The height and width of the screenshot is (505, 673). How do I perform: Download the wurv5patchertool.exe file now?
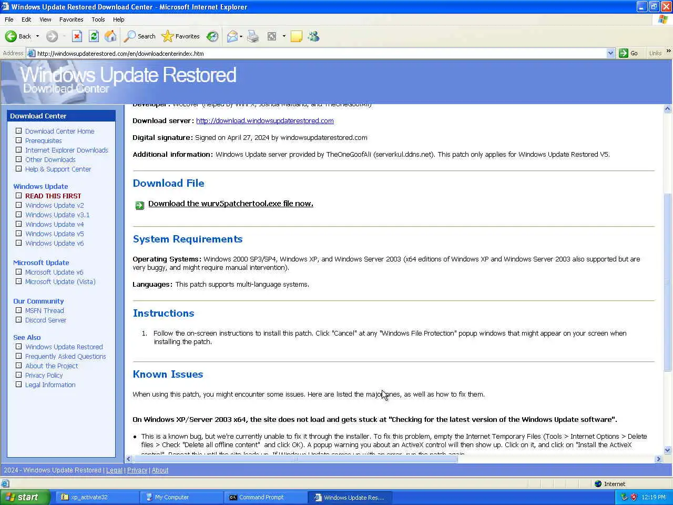coord(231,204)
